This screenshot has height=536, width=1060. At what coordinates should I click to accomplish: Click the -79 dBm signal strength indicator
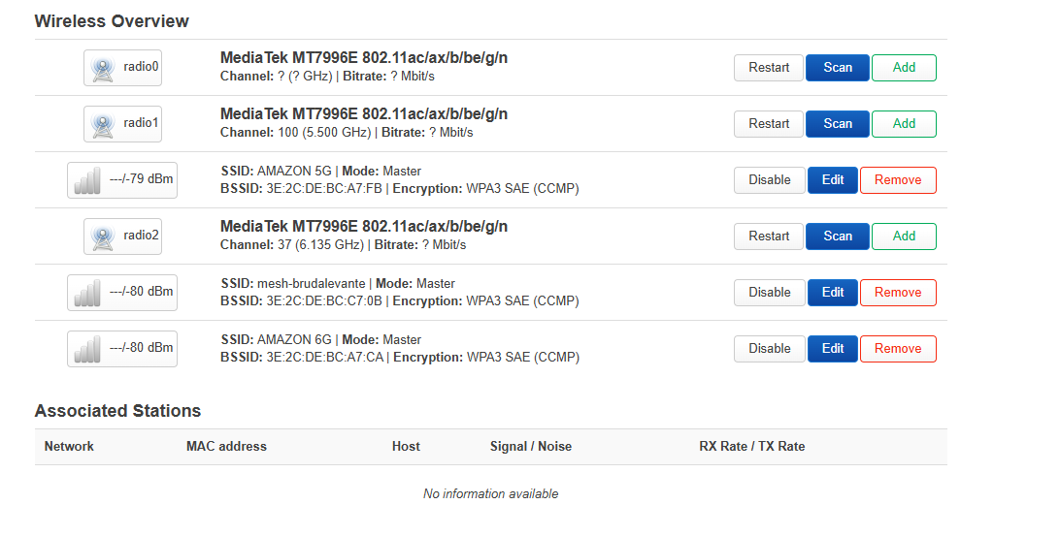coord(122,179)
